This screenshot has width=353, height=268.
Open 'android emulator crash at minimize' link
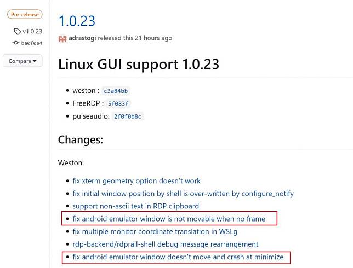[x=178, y=257]
